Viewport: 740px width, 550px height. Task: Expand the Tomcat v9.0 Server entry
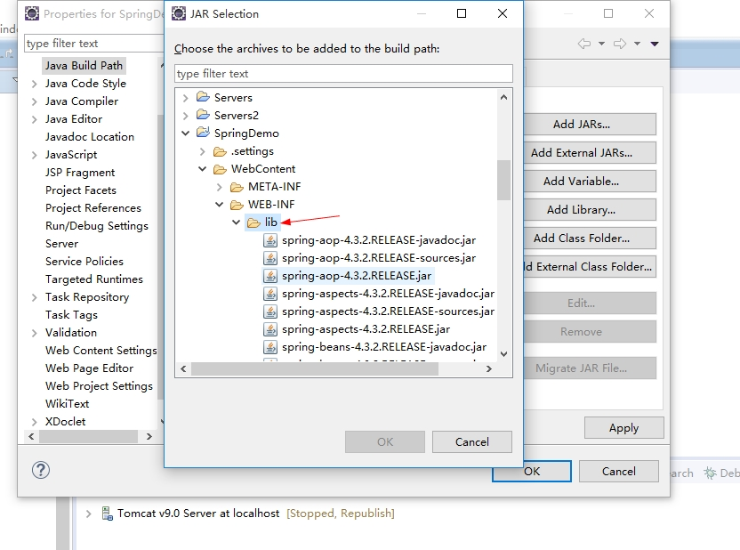[88, 514]
